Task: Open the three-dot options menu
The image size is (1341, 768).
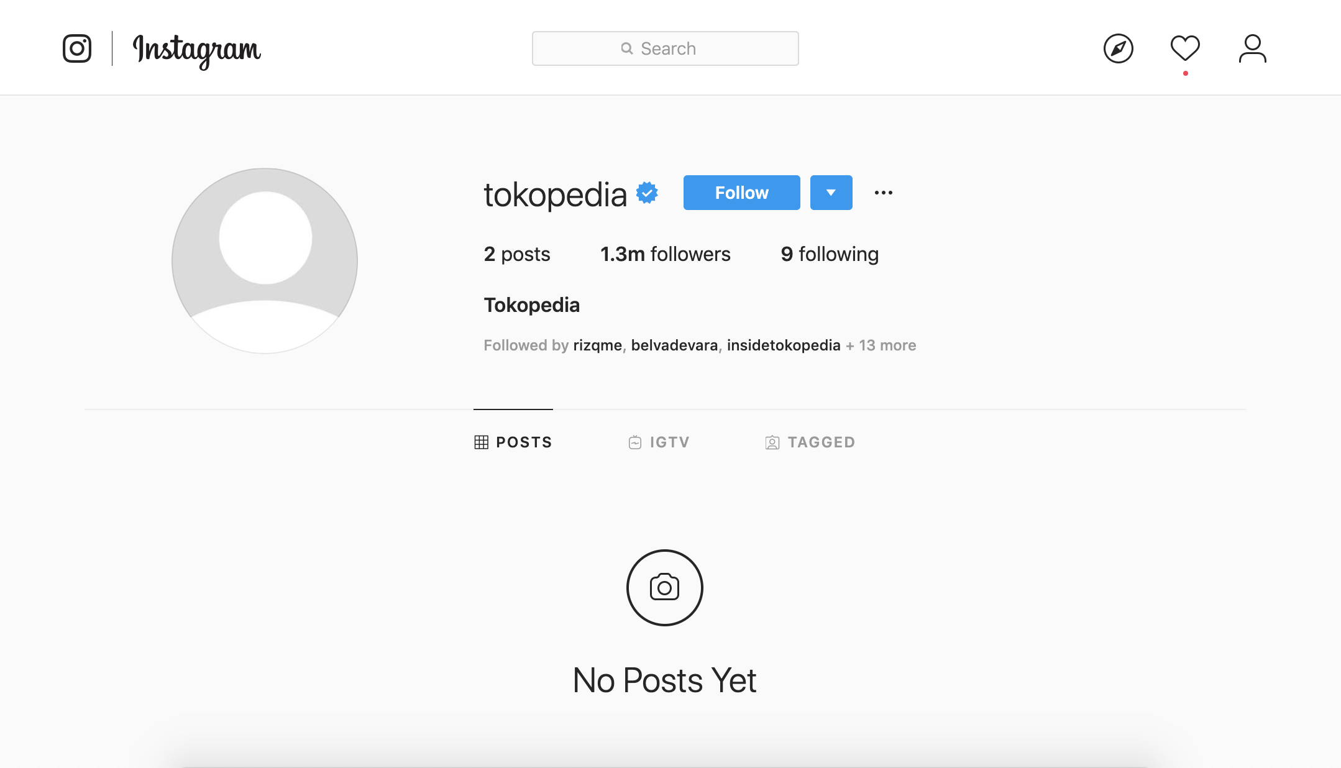Action: [x=884, y=193]
